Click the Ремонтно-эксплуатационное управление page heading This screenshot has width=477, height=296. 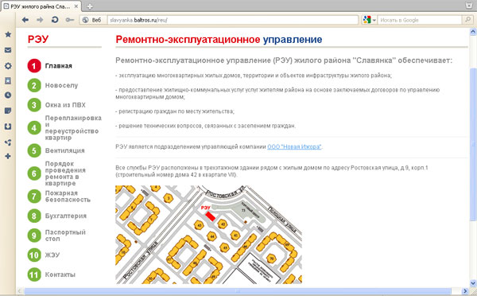pos(219,40)
